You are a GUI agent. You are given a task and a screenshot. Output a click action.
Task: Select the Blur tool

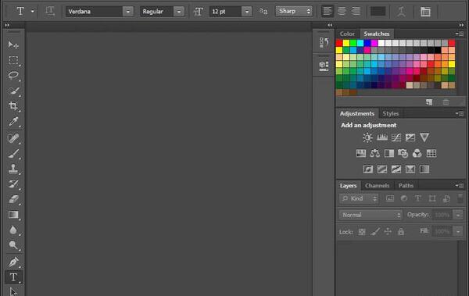13,230
